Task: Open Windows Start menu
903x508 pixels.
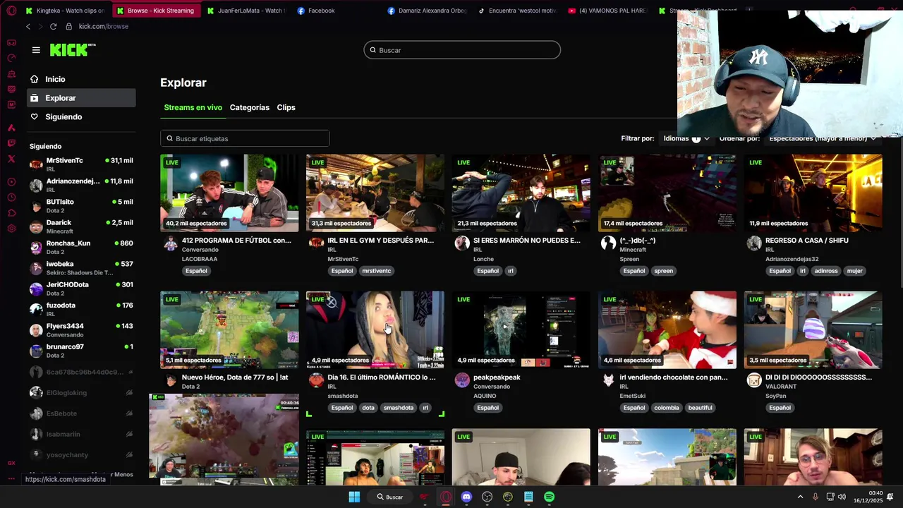Action: [354, 497]
